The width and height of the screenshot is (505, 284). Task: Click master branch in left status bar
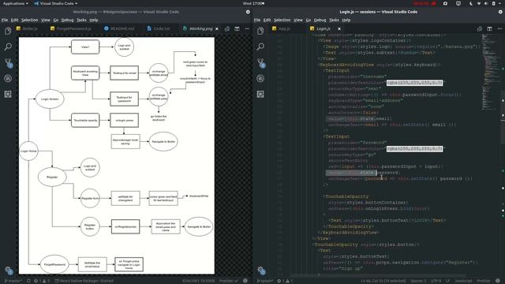[13, 281]
